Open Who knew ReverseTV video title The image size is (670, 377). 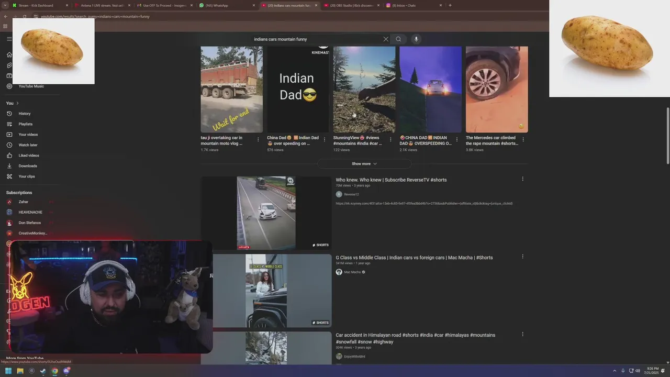[x=391, y=180]
